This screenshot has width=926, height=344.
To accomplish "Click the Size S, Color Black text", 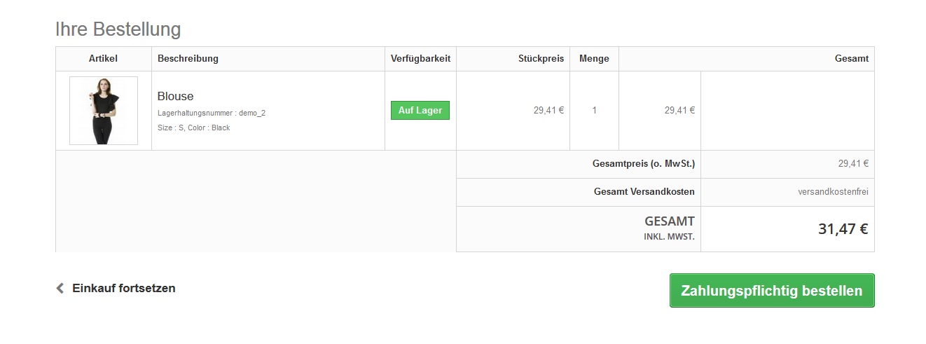I will click(194, 128).
